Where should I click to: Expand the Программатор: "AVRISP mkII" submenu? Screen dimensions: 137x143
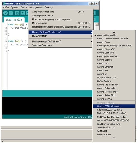[60, 42]
